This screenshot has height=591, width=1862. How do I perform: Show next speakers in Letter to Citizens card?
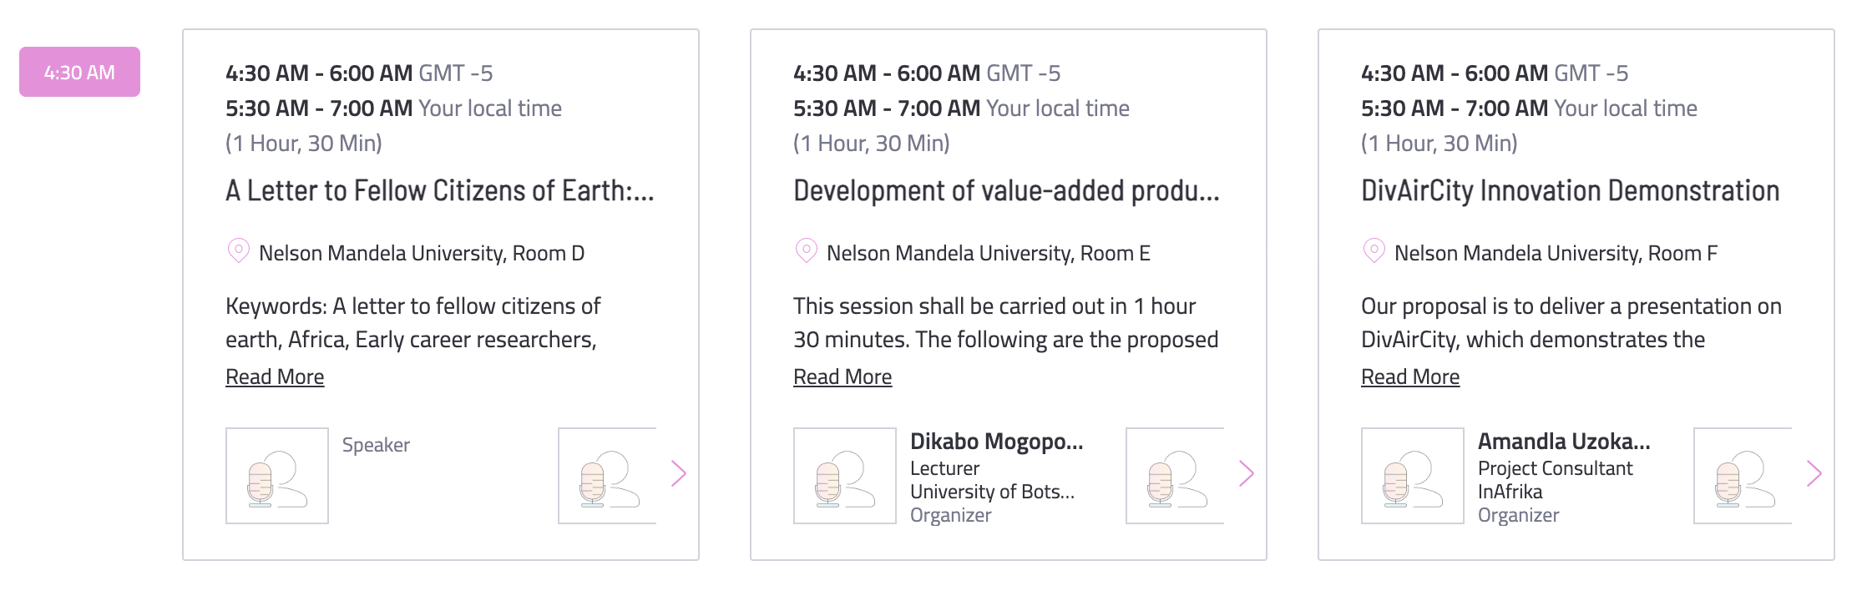click(679, 473)
